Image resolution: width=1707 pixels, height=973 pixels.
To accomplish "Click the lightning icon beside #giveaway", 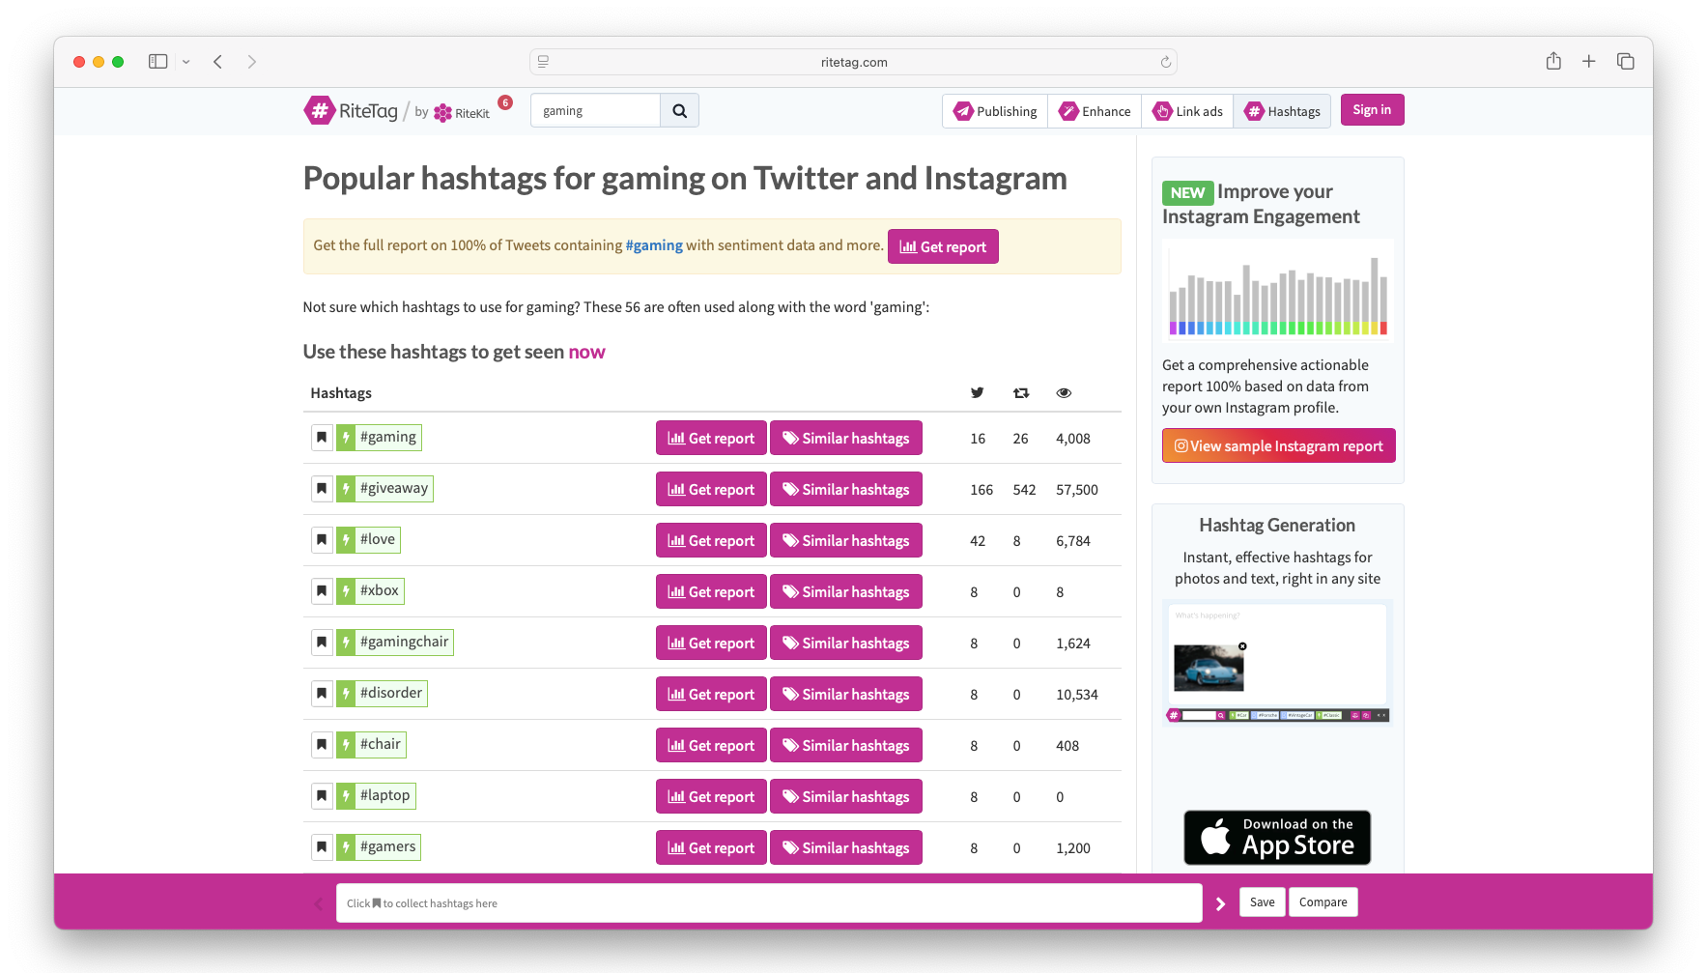I will tap(346, 489).
